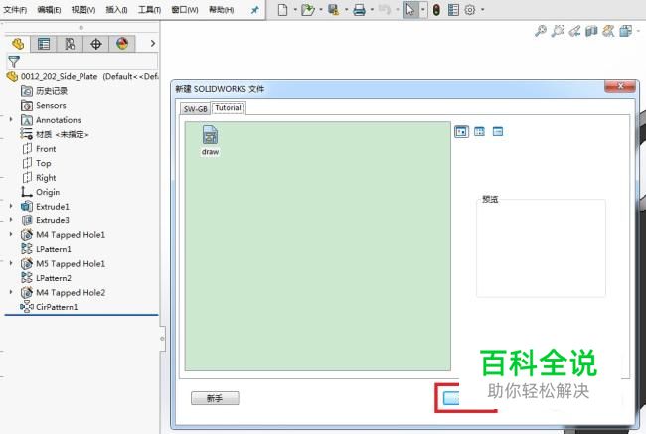Click the Previous View icon
The image size is (646, 434).
574,31
